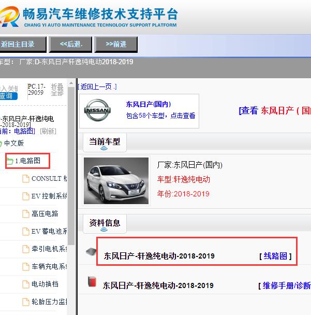Click page icon next to EV 控制系统

click(x=26, y=196)
